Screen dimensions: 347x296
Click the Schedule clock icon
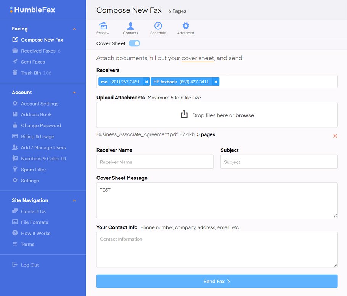tap(158, 26)
